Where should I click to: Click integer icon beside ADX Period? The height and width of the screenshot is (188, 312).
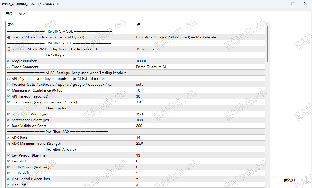coord(8,138)
